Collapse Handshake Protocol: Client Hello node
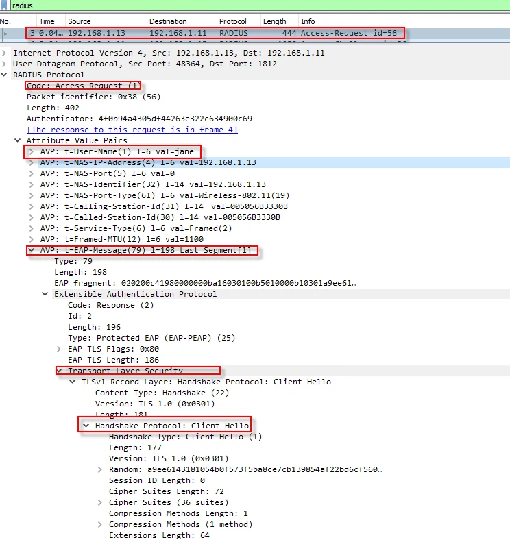Image resolution: width=510 pixels, height=540 pixels. [x=86, y=426]
